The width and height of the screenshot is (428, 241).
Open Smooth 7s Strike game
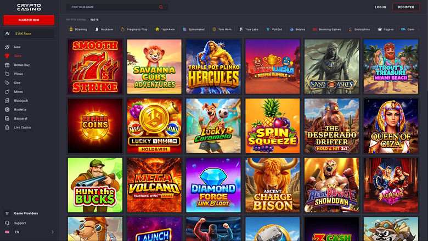[x=95, y=66]
